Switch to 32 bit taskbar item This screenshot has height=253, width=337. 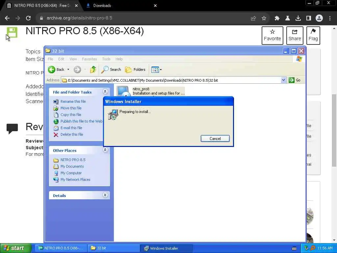click(114, 248)
